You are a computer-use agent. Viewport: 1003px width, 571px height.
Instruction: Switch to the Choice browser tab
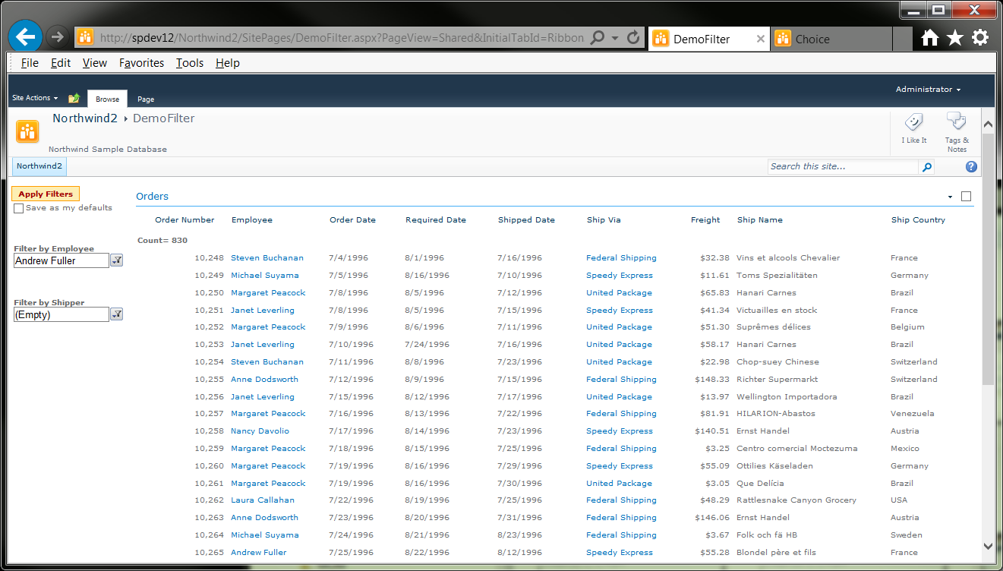tap(831, 39)
